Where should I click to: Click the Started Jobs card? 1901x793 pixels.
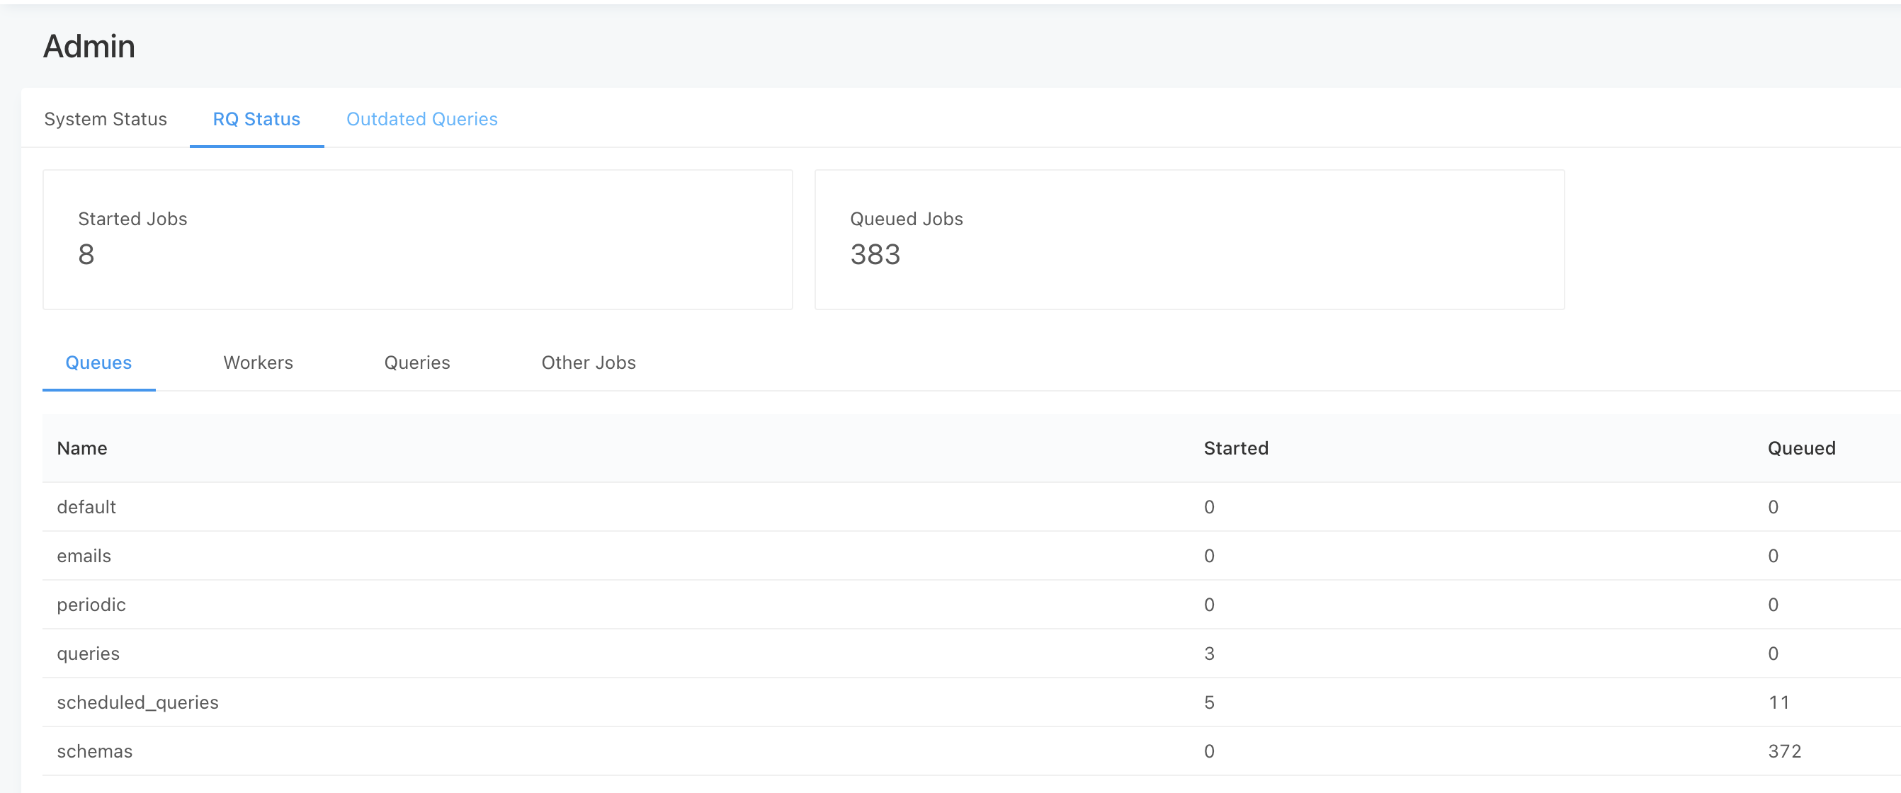click(418, 240)
